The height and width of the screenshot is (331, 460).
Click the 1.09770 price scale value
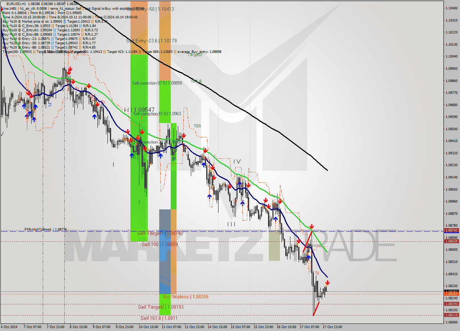coord(451,93)
